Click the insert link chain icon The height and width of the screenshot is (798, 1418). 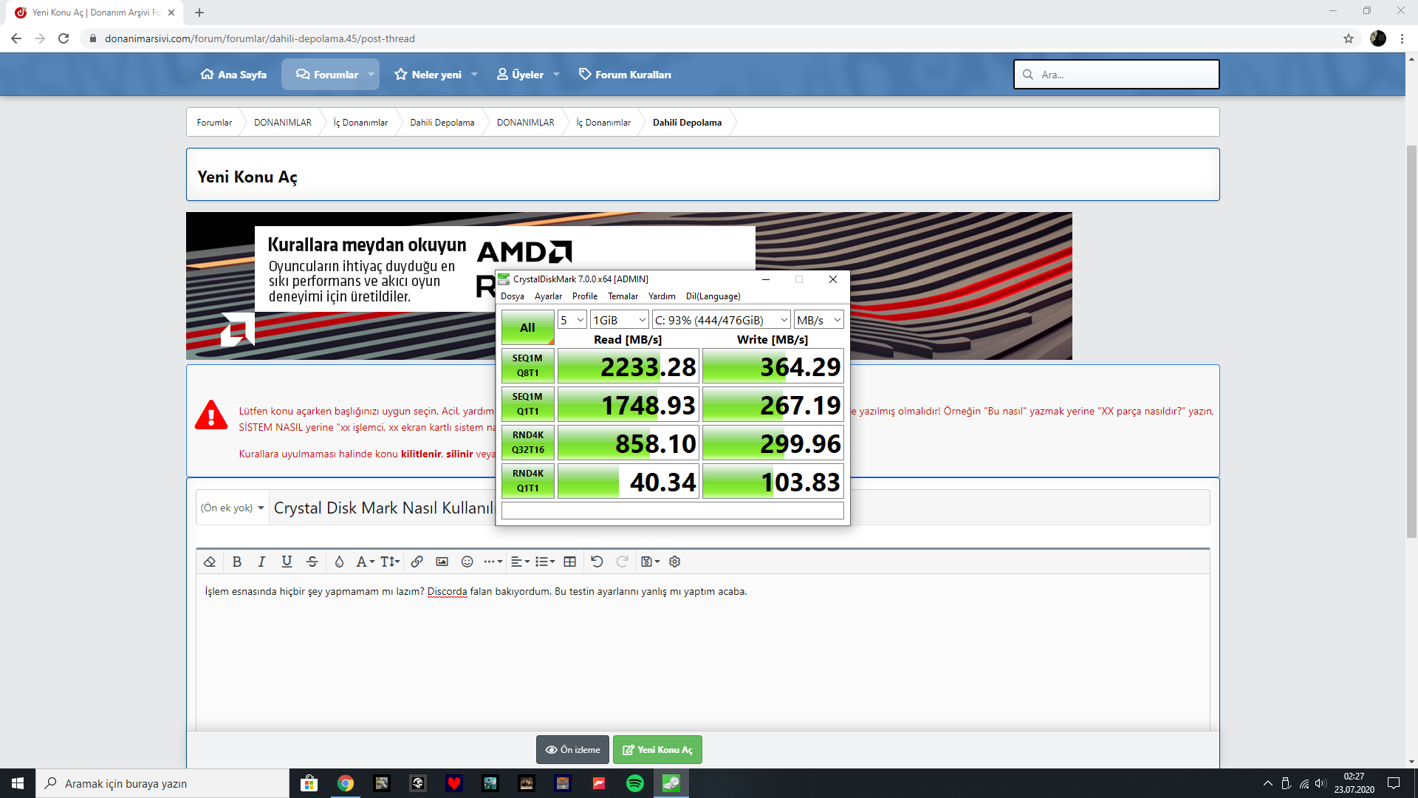coord(417,562)
